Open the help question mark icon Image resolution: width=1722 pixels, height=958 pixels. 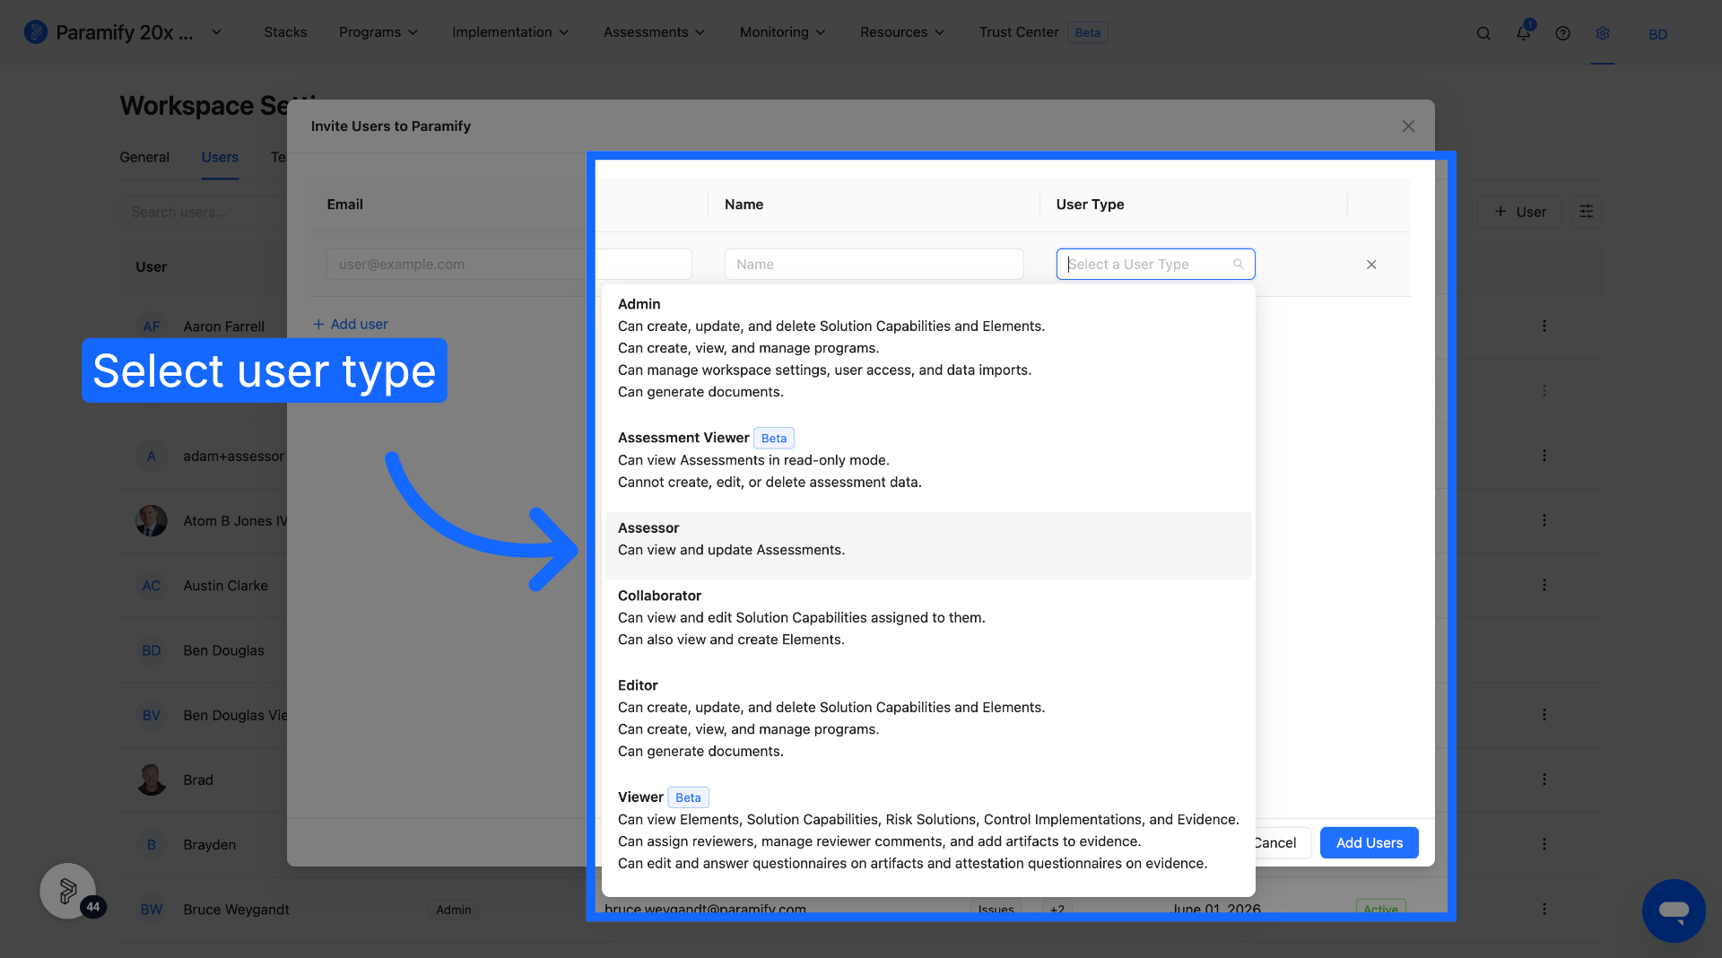(1562, 33)
